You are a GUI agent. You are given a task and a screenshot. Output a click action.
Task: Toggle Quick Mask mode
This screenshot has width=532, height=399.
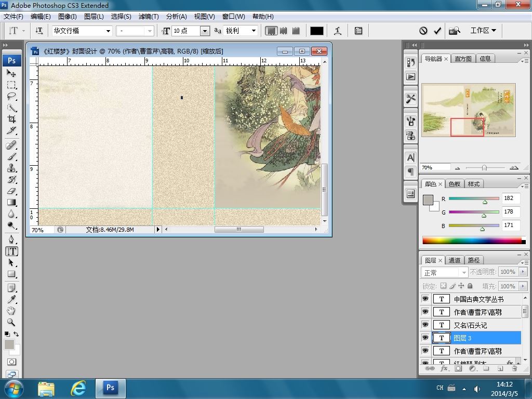point(11,362)
